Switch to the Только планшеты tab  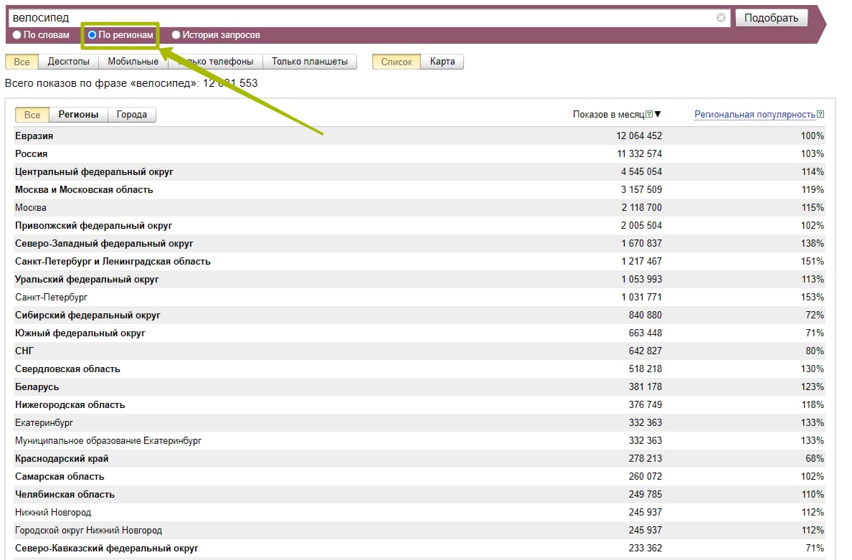[310, 62]
